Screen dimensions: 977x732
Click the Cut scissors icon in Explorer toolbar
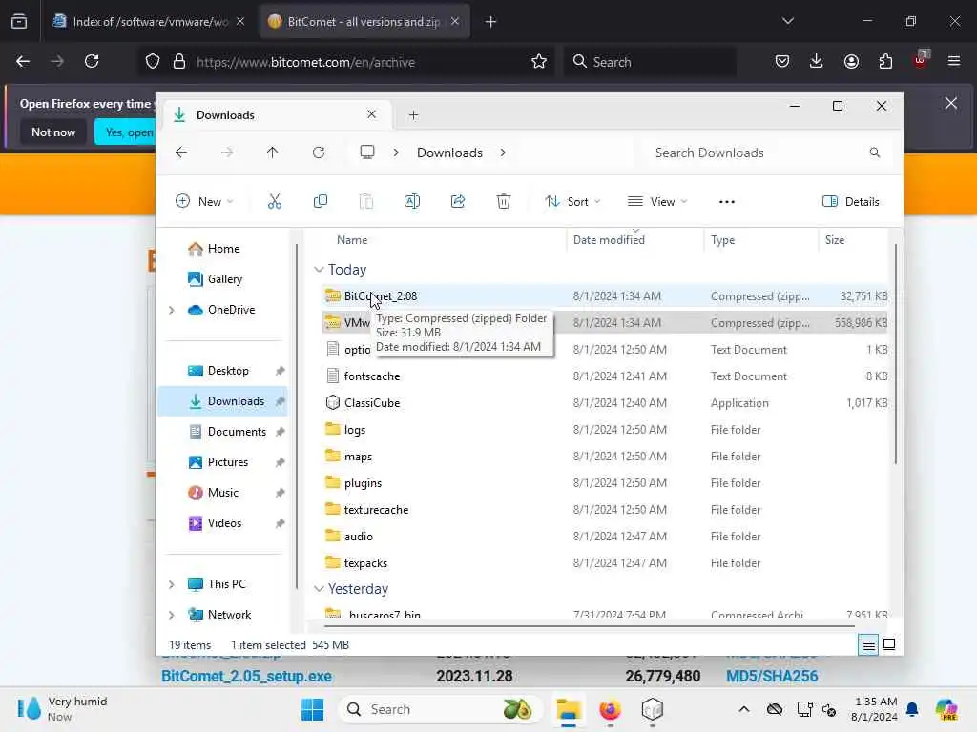(274, 201)
